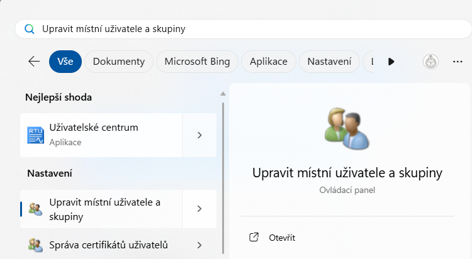Click the small users icon beside Upravit místní uživatele
Viewport: 472px width, 259px height.
tap(36, 209)
